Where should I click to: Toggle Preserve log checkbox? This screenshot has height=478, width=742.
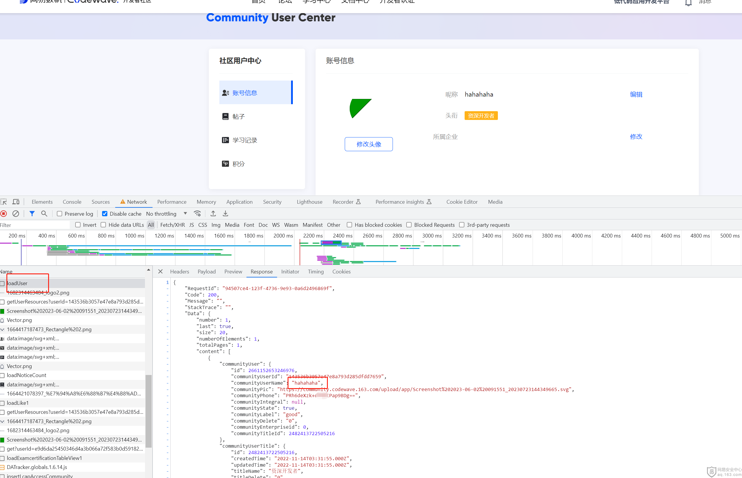point(60,214)
